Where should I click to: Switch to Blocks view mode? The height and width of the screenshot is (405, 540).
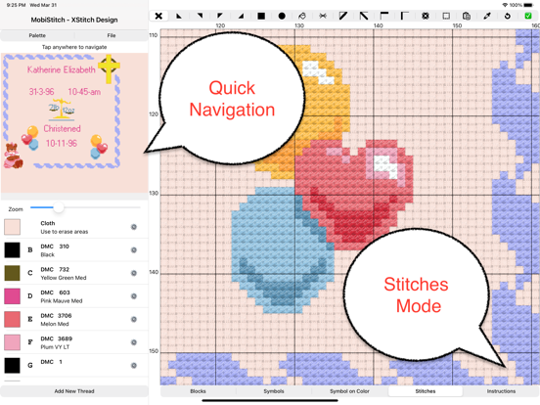tap(198, 391)
